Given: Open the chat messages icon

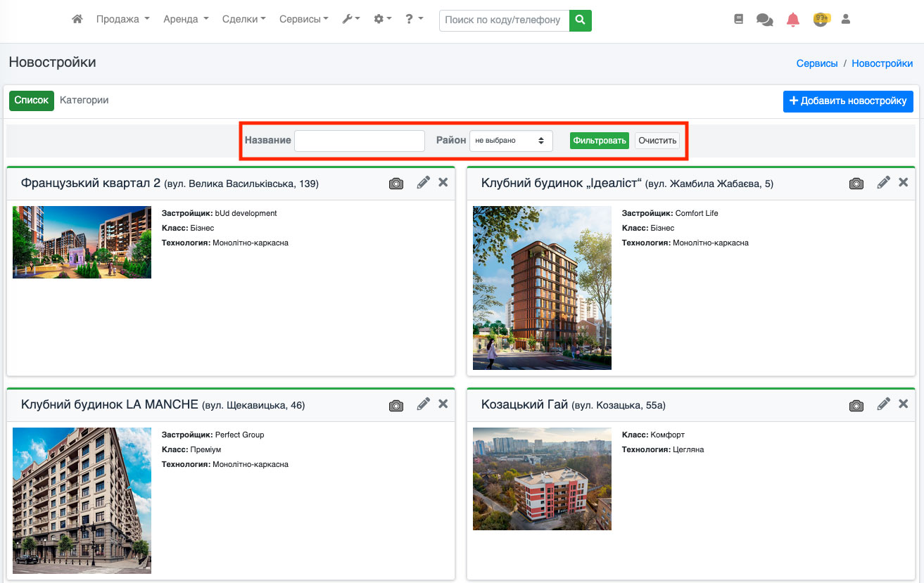Looking at the screenshot, I should (x=764, y=20).
